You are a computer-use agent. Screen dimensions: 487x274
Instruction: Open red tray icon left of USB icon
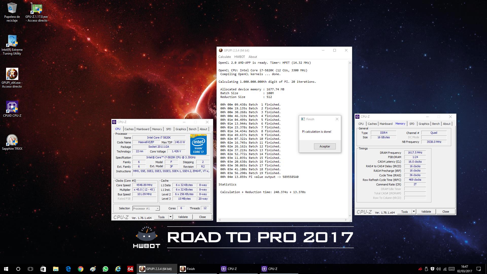tap(420, 269)
